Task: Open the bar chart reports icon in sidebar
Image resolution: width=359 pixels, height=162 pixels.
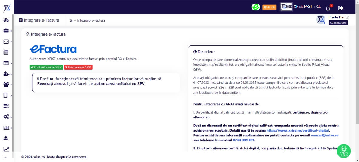Action: pyautogui.click(x=6, y=128)
